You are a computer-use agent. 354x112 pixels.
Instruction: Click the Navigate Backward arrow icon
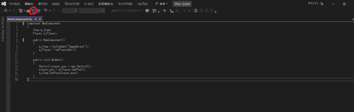pyautogui.click(x=6, y=11)
